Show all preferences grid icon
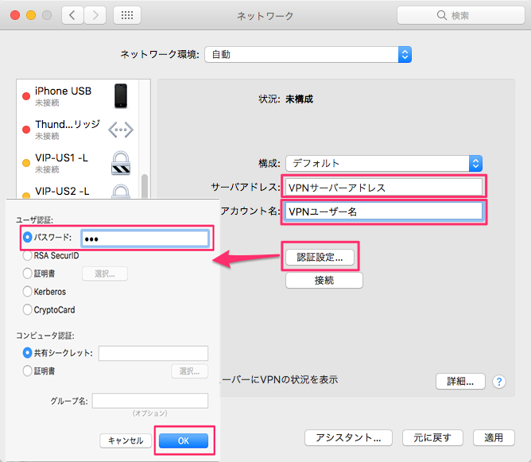This screenshot has height=462, width=531. click(x=127, y=15)
